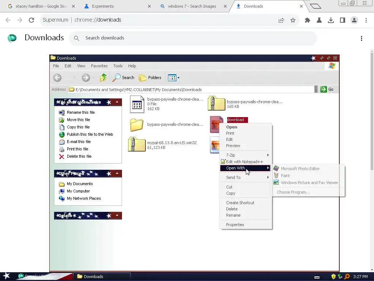Open the address bar dropdown arrow
Image resolution: width=374 pixels, height=281 pixels.
click(316, 89)
